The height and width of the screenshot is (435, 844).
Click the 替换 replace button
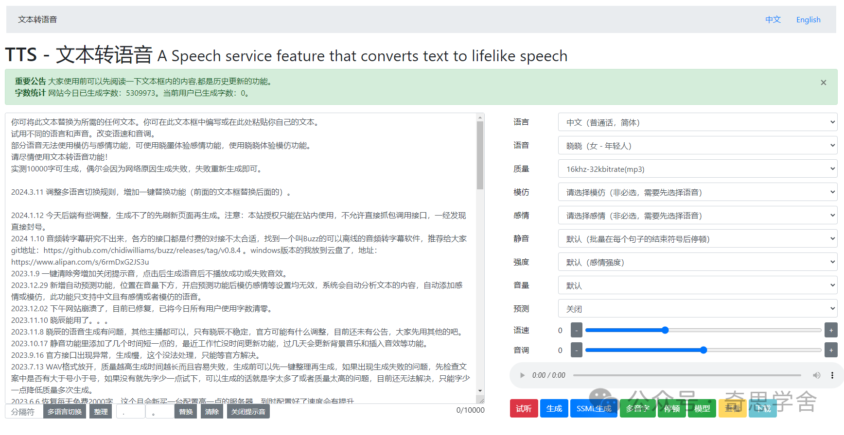coord(186,411)
